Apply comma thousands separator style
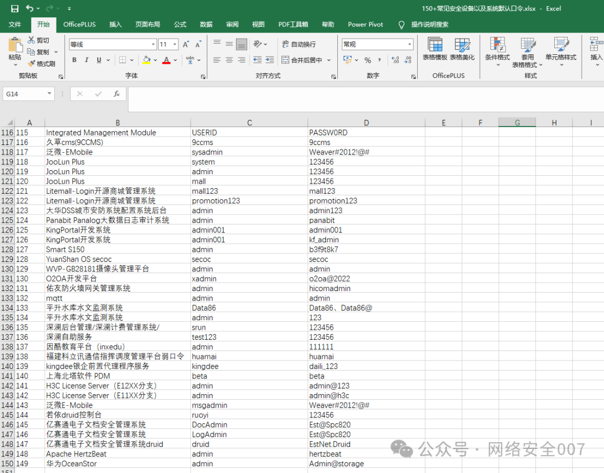 click(380, 60)
